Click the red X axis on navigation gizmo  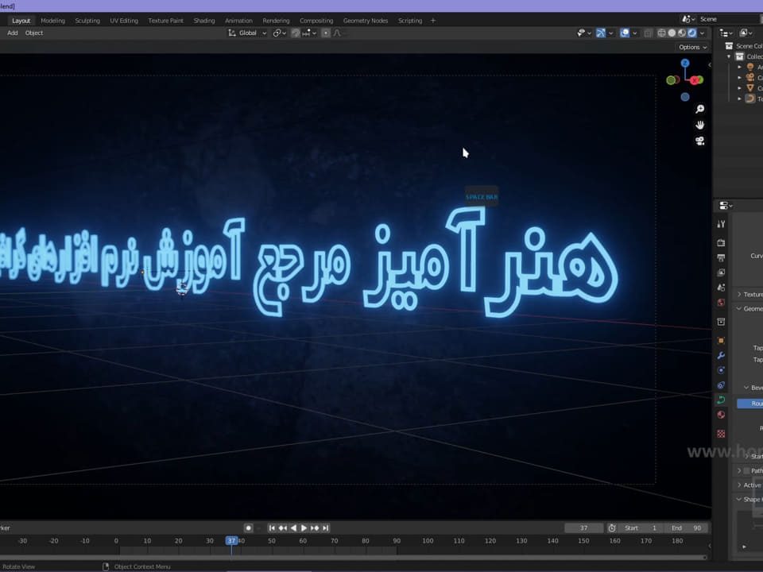click(696, 80)
